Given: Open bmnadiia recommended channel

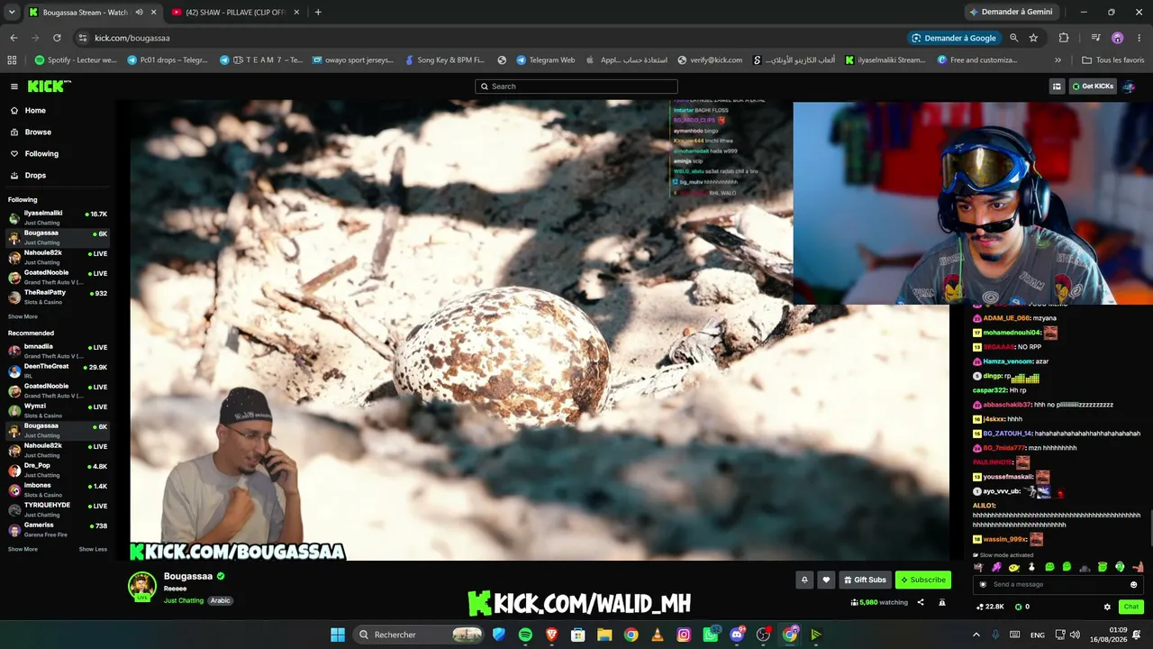Looking at the screenshot, I should (58, 351).
